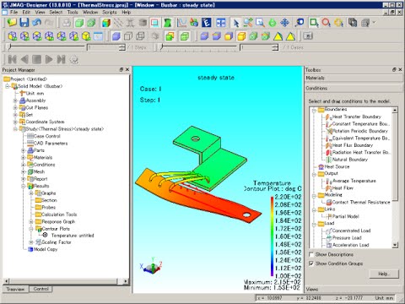405x304 pixels.
Task: Click the undo arrow icon
Action: pyautogui.click(x=36, y=22)
